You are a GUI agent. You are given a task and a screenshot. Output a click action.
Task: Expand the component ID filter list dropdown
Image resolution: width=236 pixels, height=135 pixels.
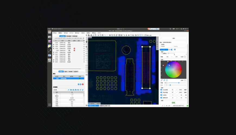point(84,38)
